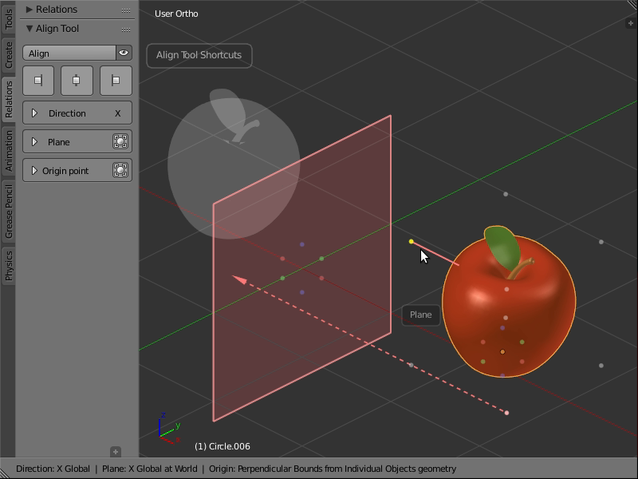Screen dimensions: 638x479
Task: Select the align-to-negative-side icon
Action: pos(38,80)
